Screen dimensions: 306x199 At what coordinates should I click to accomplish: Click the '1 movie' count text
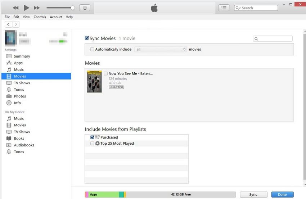127,39
